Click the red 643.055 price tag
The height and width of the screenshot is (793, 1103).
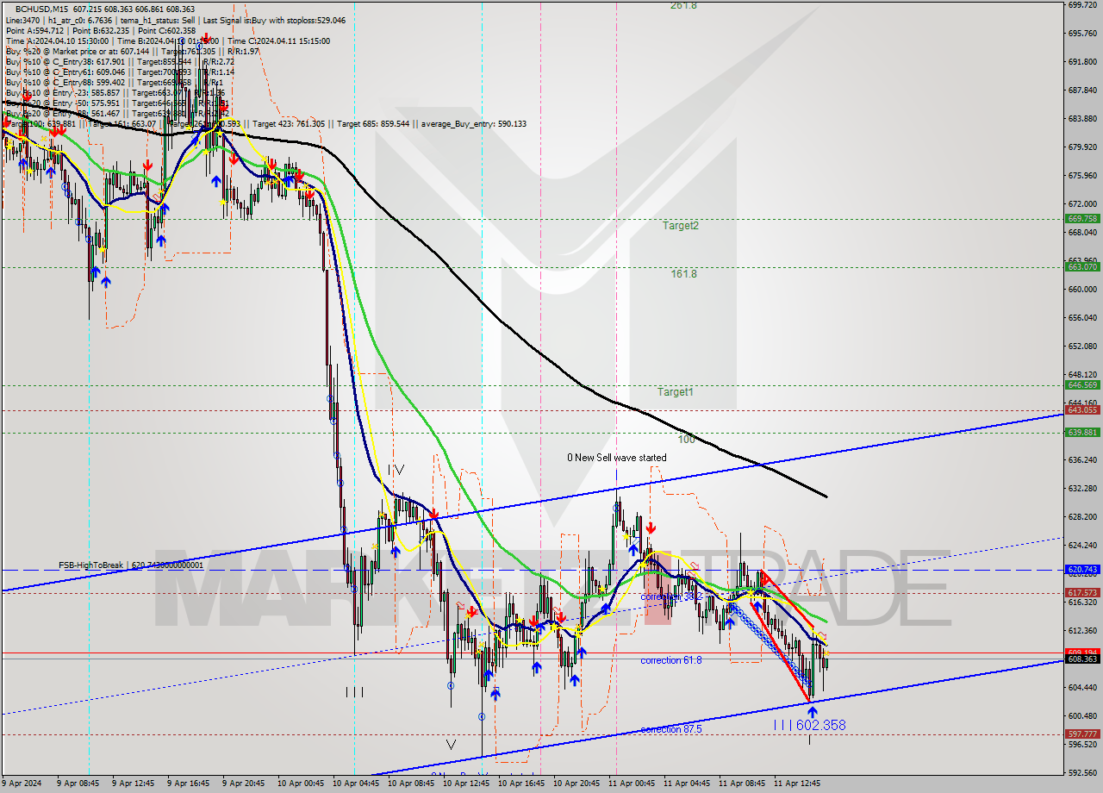1082,410
